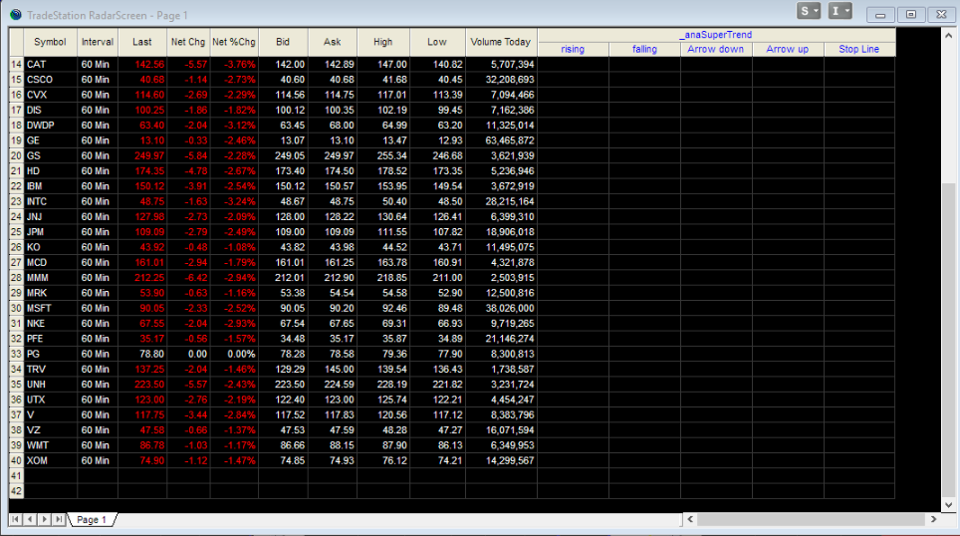Click the horizontal scrollbar thumb
This screenshot has height=536, width=960.
tap(811, 519)
